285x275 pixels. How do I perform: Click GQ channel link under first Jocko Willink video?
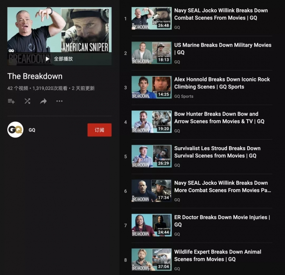click(177, 27)
